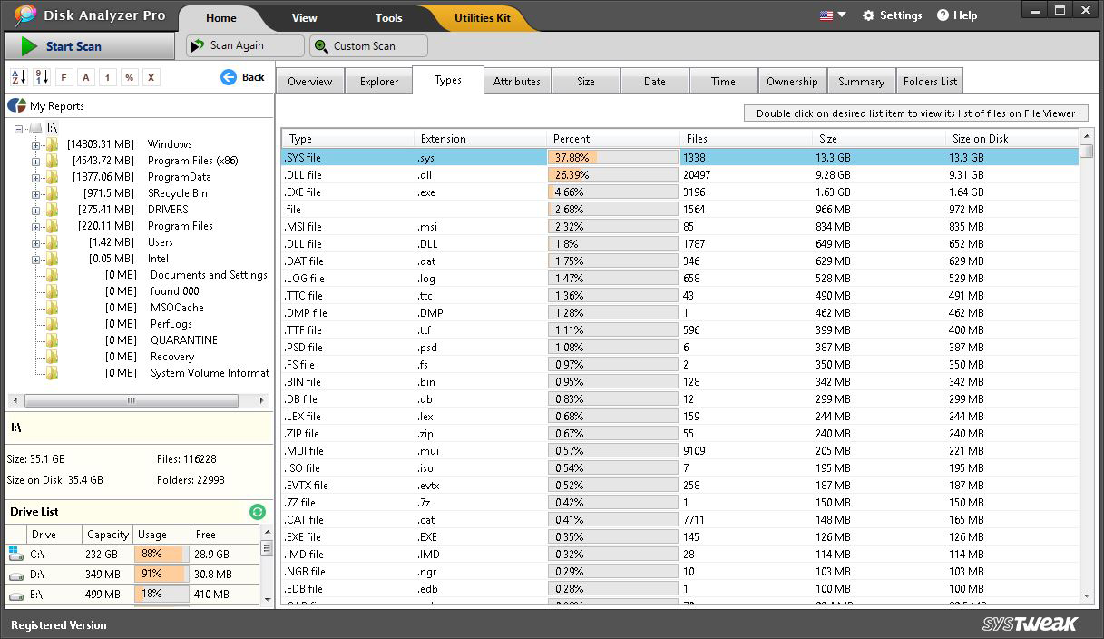The image size is (1104, 639).
Task: Select the .MSI file row
Action: pos(680,226)
